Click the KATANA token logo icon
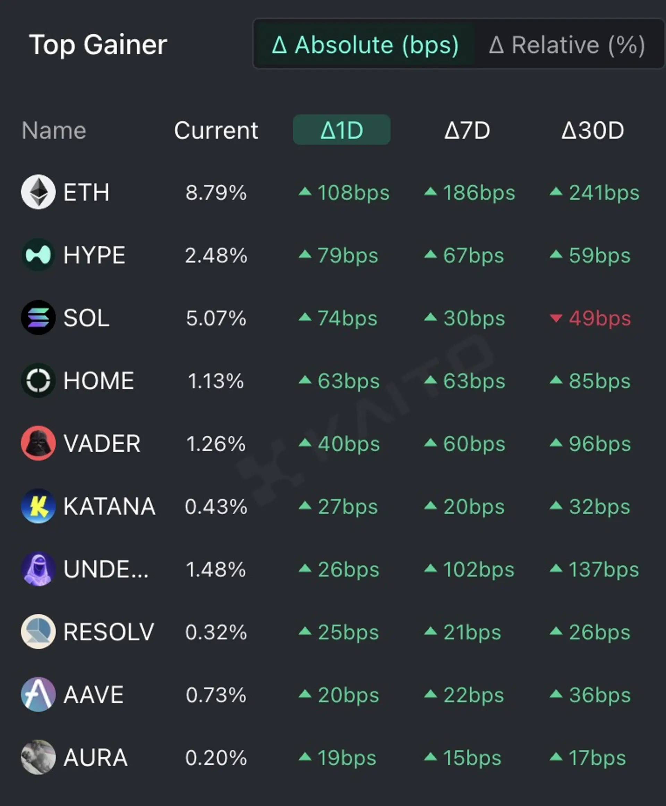 pos(38,506)
